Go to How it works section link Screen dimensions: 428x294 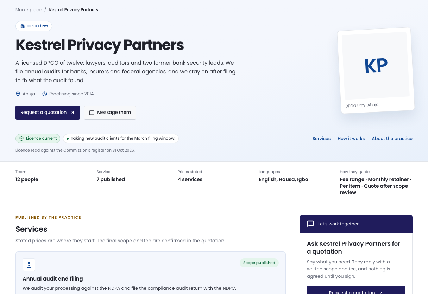pos(351,139)
